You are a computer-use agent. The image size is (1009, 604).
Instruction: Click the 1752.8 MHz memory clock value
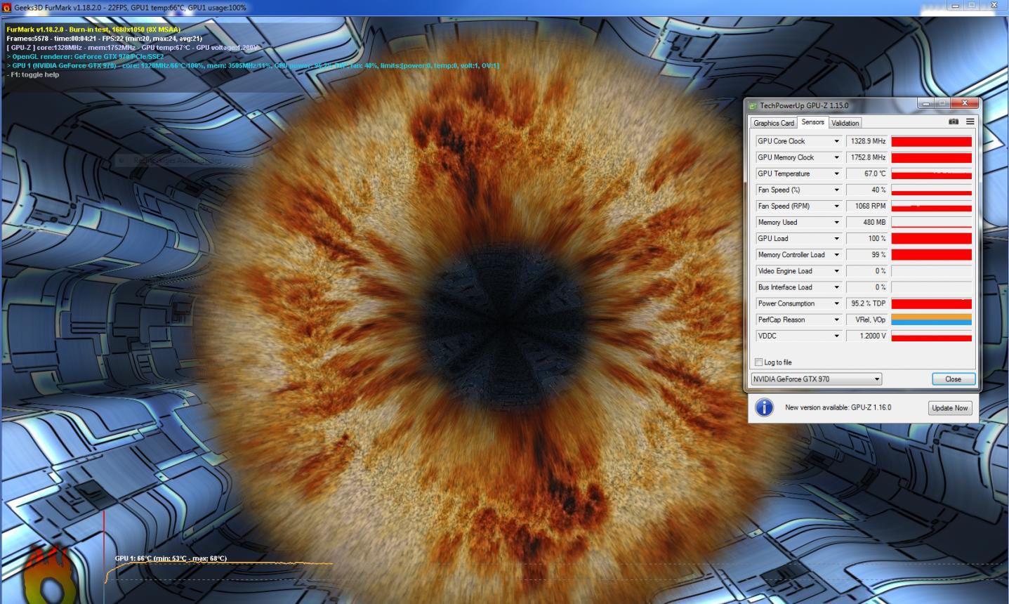867,157
